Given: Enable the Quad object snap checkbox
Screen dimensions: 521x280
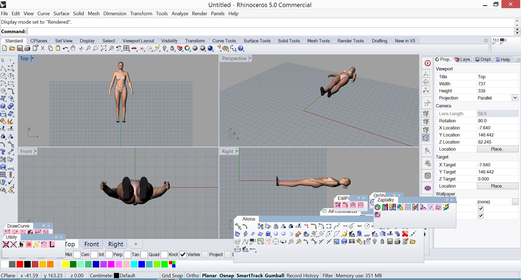Looking at the screenshot, I should 144,254.
